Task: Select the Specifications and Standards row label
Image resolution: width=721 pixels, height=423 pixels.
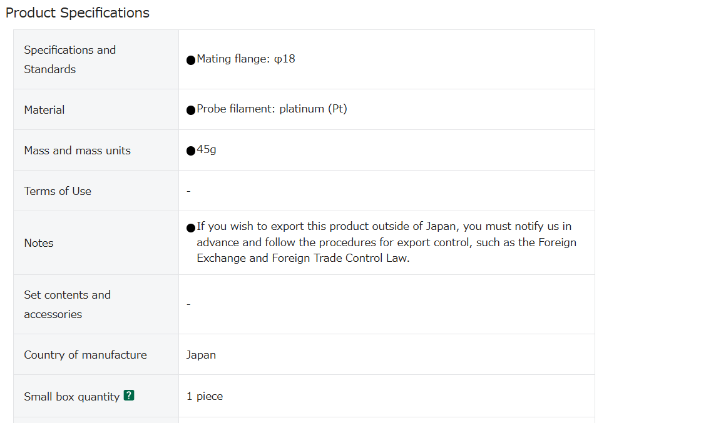Action: point(70,59)
